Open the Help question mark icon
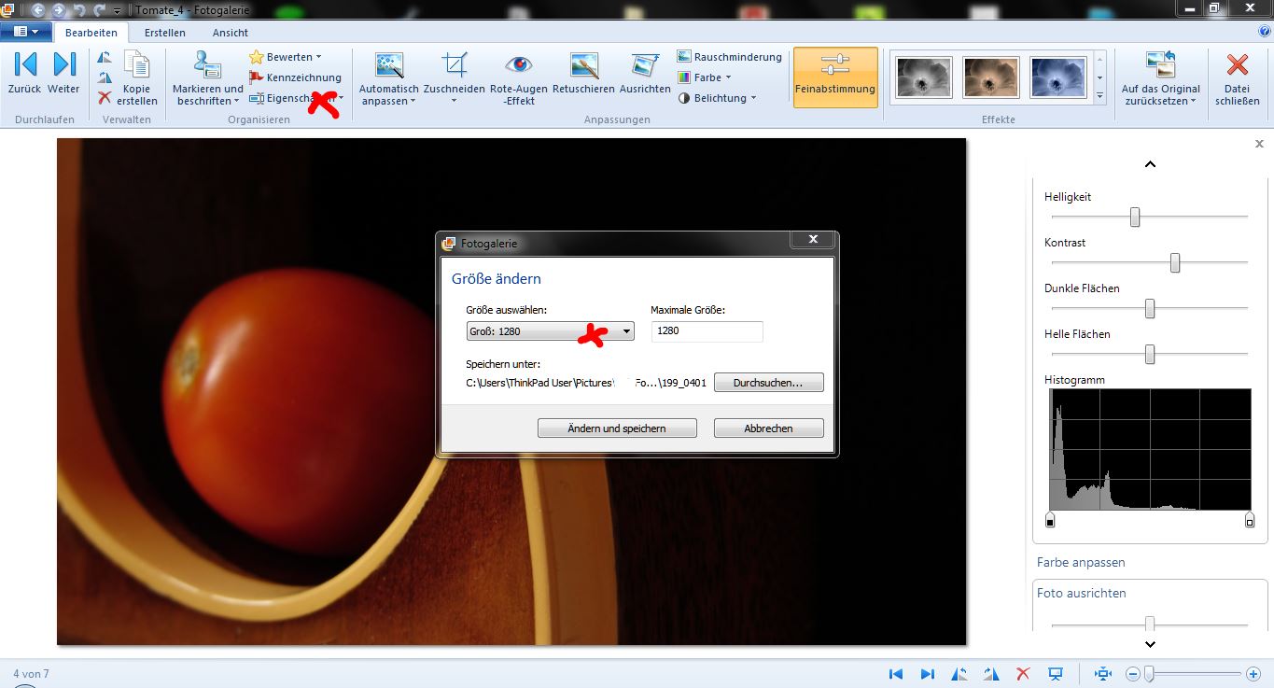Viewport: 1274px width, 688px height. pos(1265,31)
